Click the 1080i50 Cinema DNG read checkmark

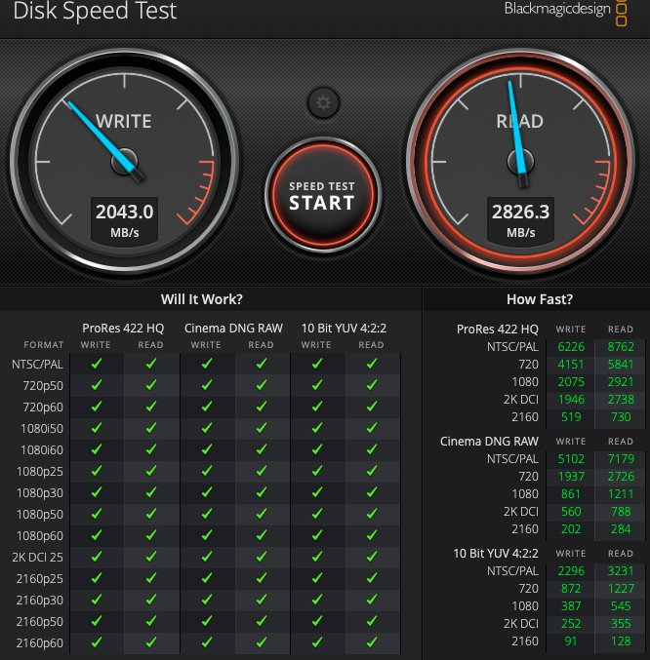click(x=262, y=428)
